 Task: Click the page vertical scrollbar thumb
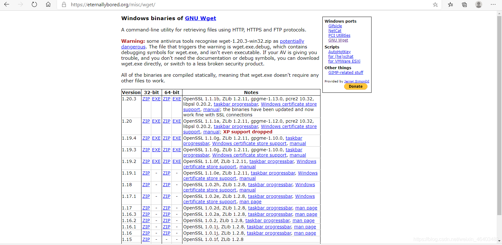click(x=499, y=115)
